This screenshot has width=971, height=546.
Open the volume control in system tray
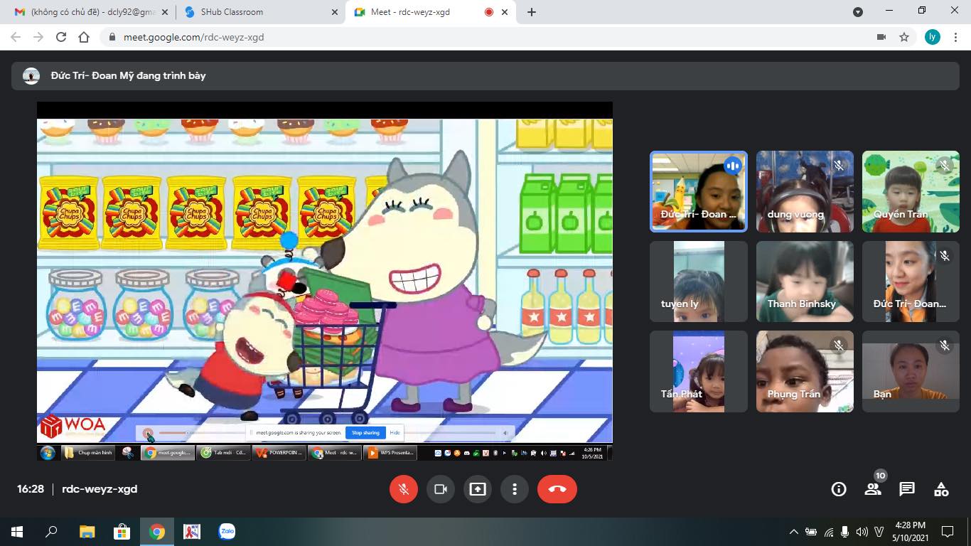click(862, 532)
